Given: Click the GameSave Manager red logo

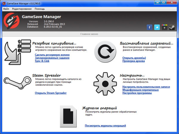Looking at the screenshot, I should point(11,21).
